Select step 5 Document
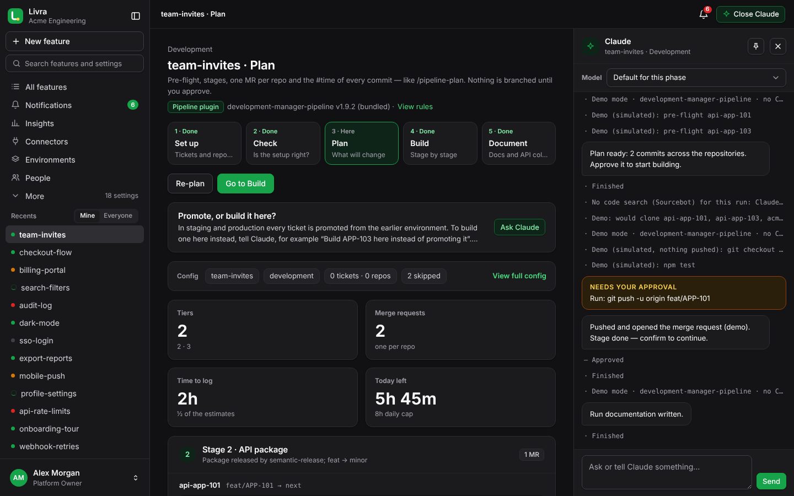The image size is (794, 496). [518, 143]
